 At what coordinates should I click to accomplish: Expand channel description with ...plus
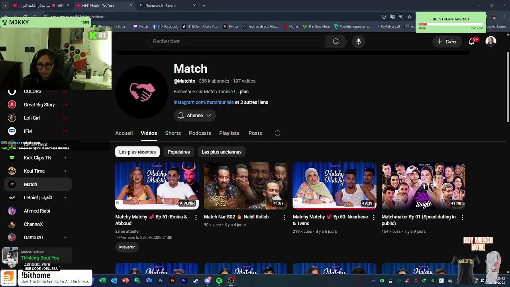(x=242, y=92)
